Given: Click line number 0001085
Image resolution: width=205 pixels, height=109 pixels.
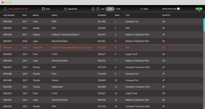Looking at the screenshot, I should coord(7,54).
